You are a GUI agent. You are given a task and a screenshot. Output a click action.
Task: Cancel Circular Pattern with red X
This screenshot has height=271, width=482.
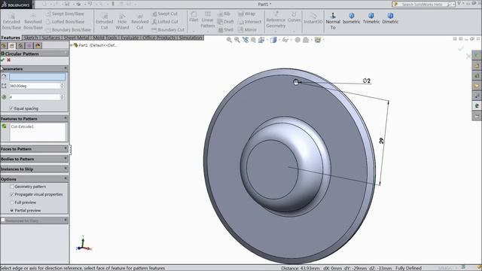8,60
